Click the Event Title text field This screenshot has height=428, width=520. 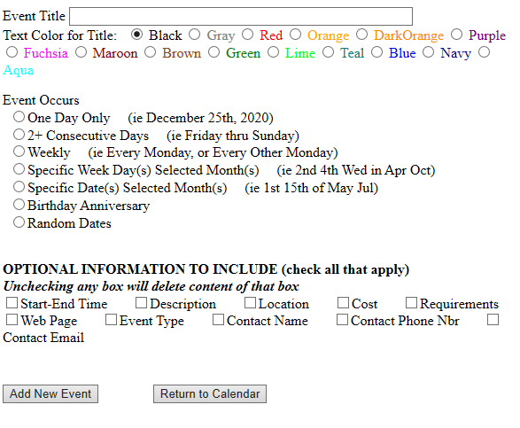pyautogui.click(x=241, y=16)
